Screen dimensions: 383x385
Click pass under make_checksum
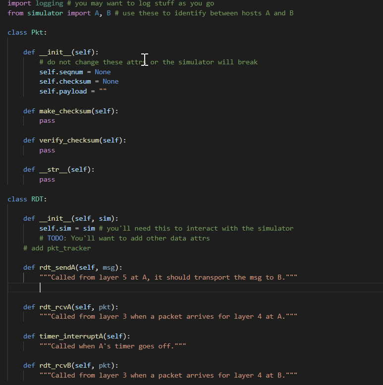[47, 121]
